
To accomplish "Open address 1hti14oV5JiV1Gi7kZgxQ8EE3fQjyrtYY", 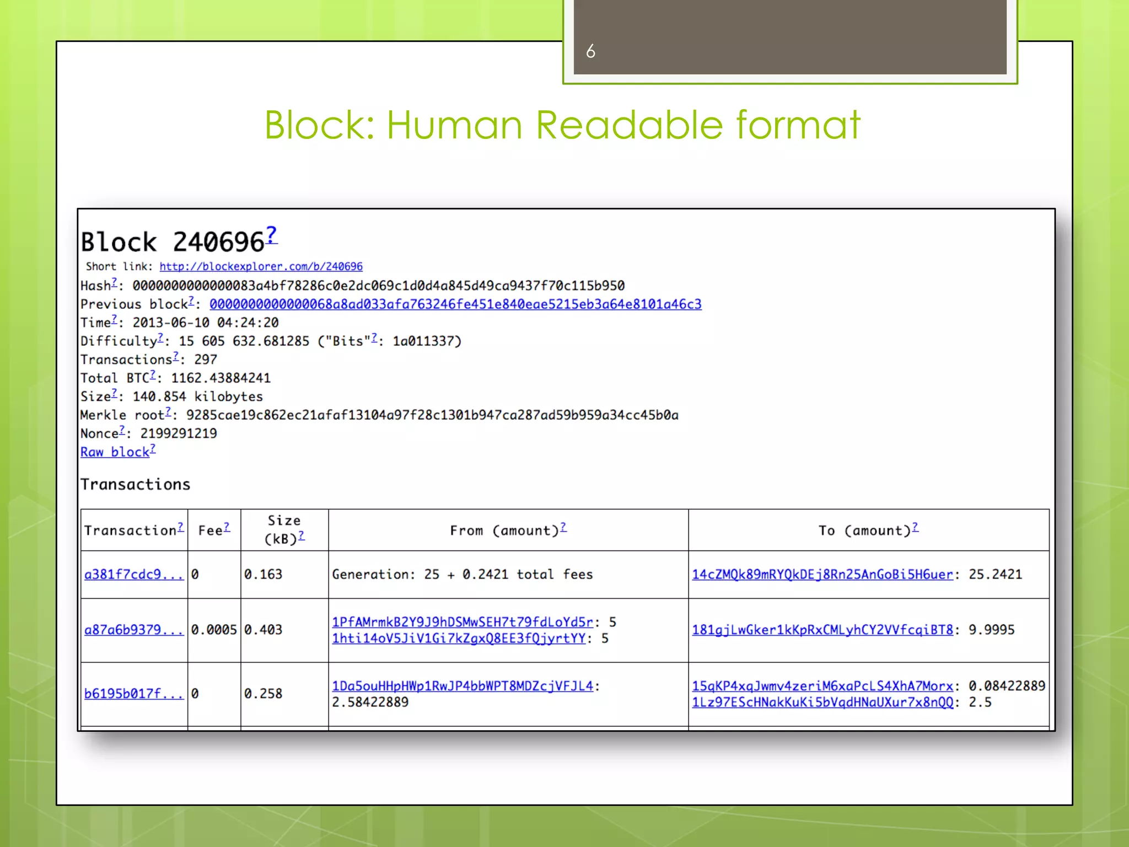I will (459, 639).
